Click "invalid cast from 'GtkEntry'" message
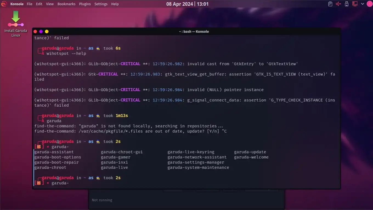 [242, 64]
